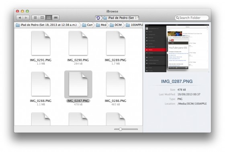Switch to icon grid view
Image resolution: width=225 pixels, height=152 pixels.
coord(49,18)
